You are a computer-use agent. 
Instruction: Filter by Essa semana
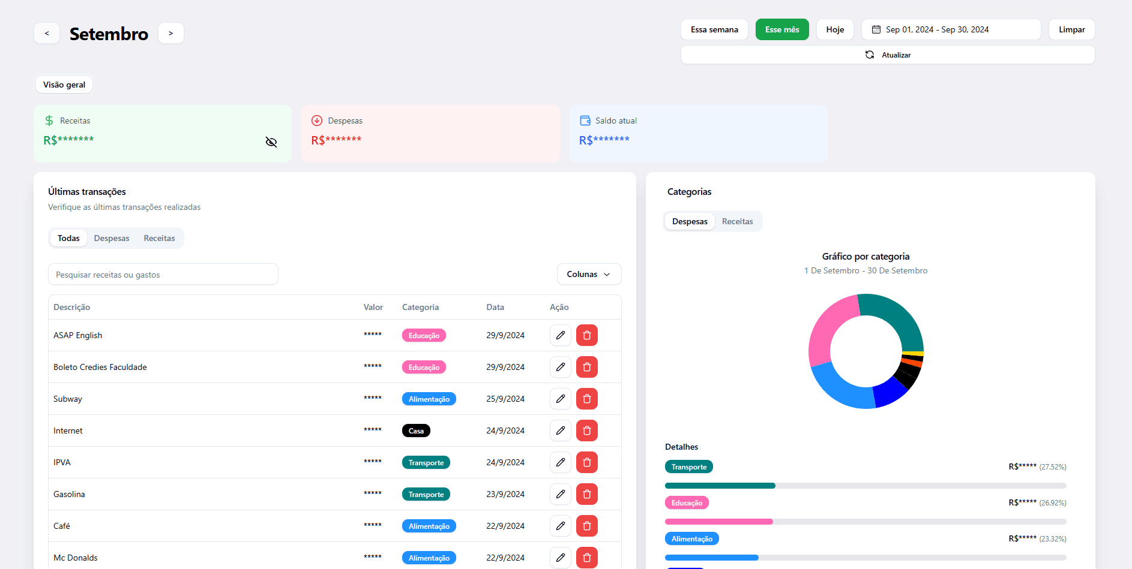pyautogui.click(x=714, y=29)
